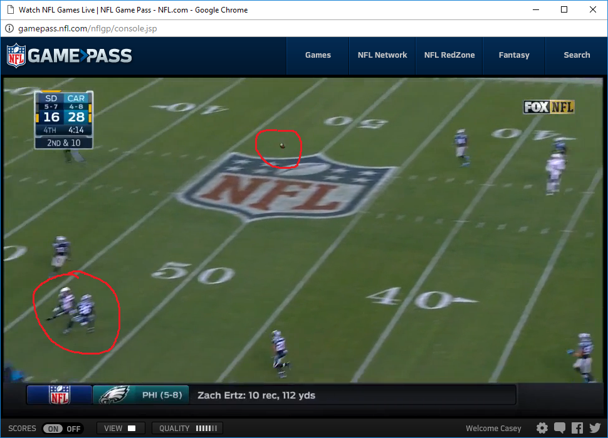Open the NFL RedZone tab
Image resolution: width=608 pixels, height=438 pixels.
click(x=449, y=55)
